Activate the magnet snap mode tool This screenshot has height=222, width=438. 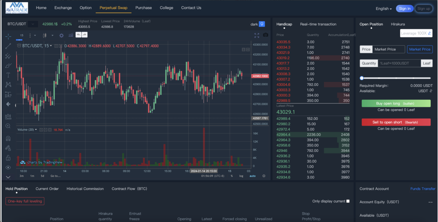pyautogui.click(x=8, y=139)
